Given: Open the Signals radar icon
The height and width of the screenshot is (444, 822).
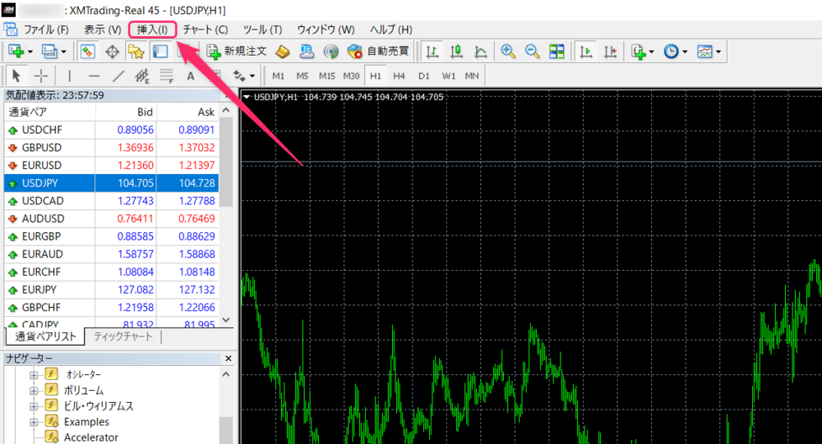Looking at the screenshot, I should [330, 52].
